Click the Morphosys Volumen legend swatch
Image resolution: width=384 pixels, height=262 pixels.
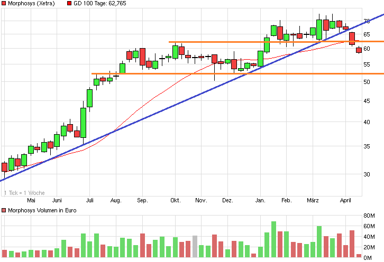point(4,210)
